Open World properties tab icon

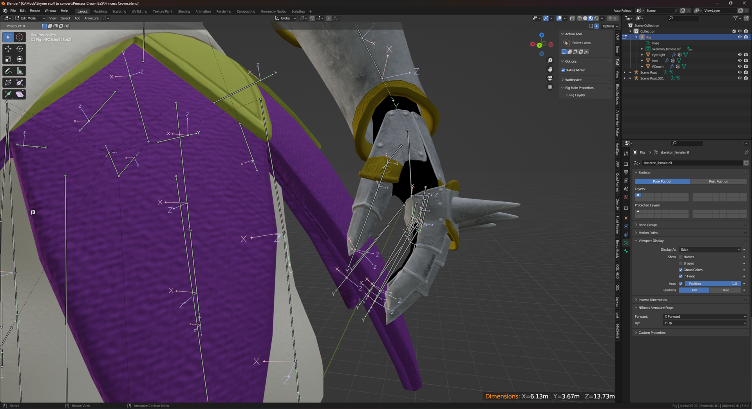[626, 197]
